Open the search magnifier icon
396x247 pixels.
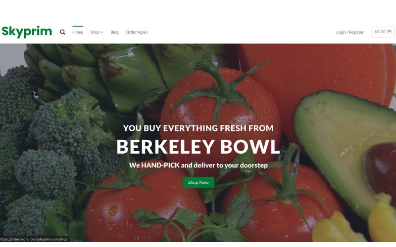(62, 32)
